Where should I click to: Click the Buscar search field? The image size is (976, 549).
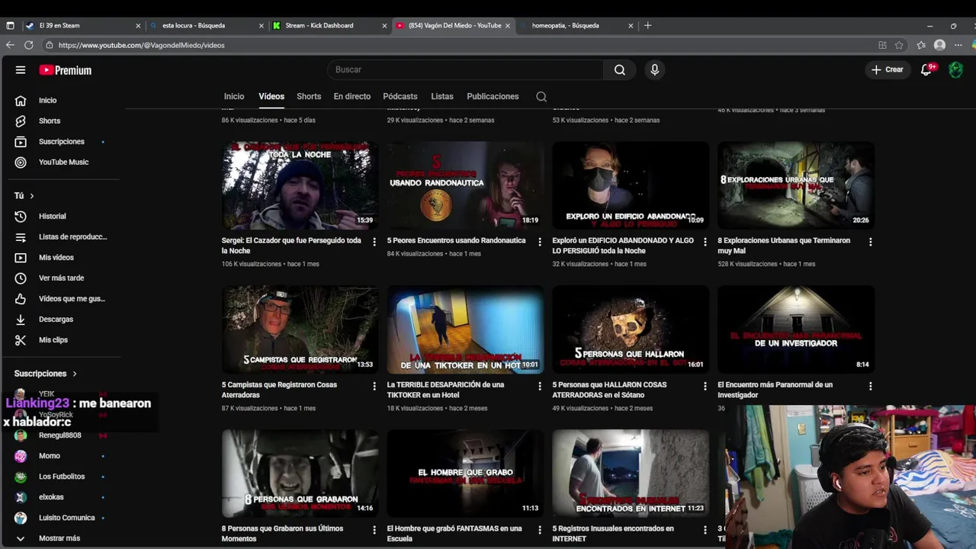click(465, 70)
